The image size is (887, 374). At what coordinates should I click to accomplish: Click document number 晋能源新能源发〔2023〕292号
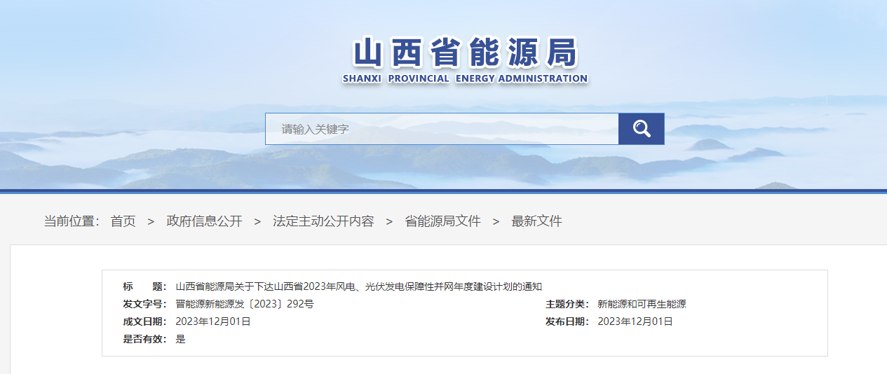click(x=244, y=304)
